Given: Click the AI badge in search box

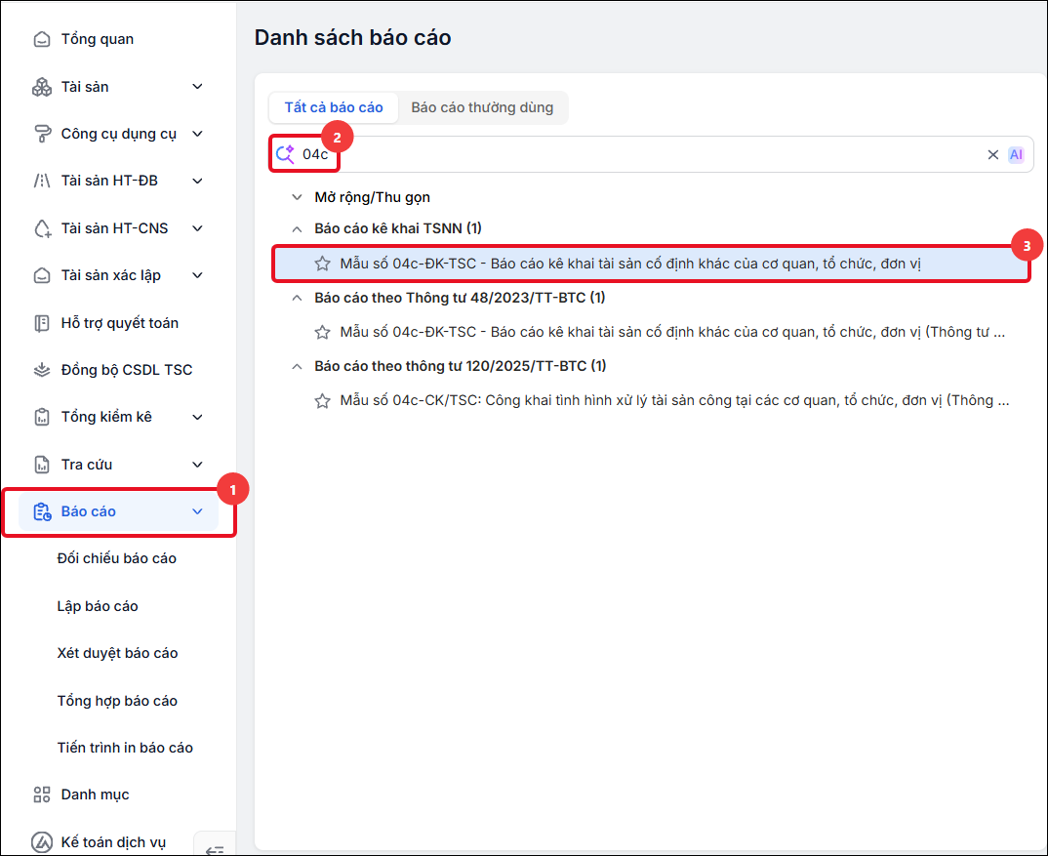Looking at the screenshot, I should click(1016, 154).
